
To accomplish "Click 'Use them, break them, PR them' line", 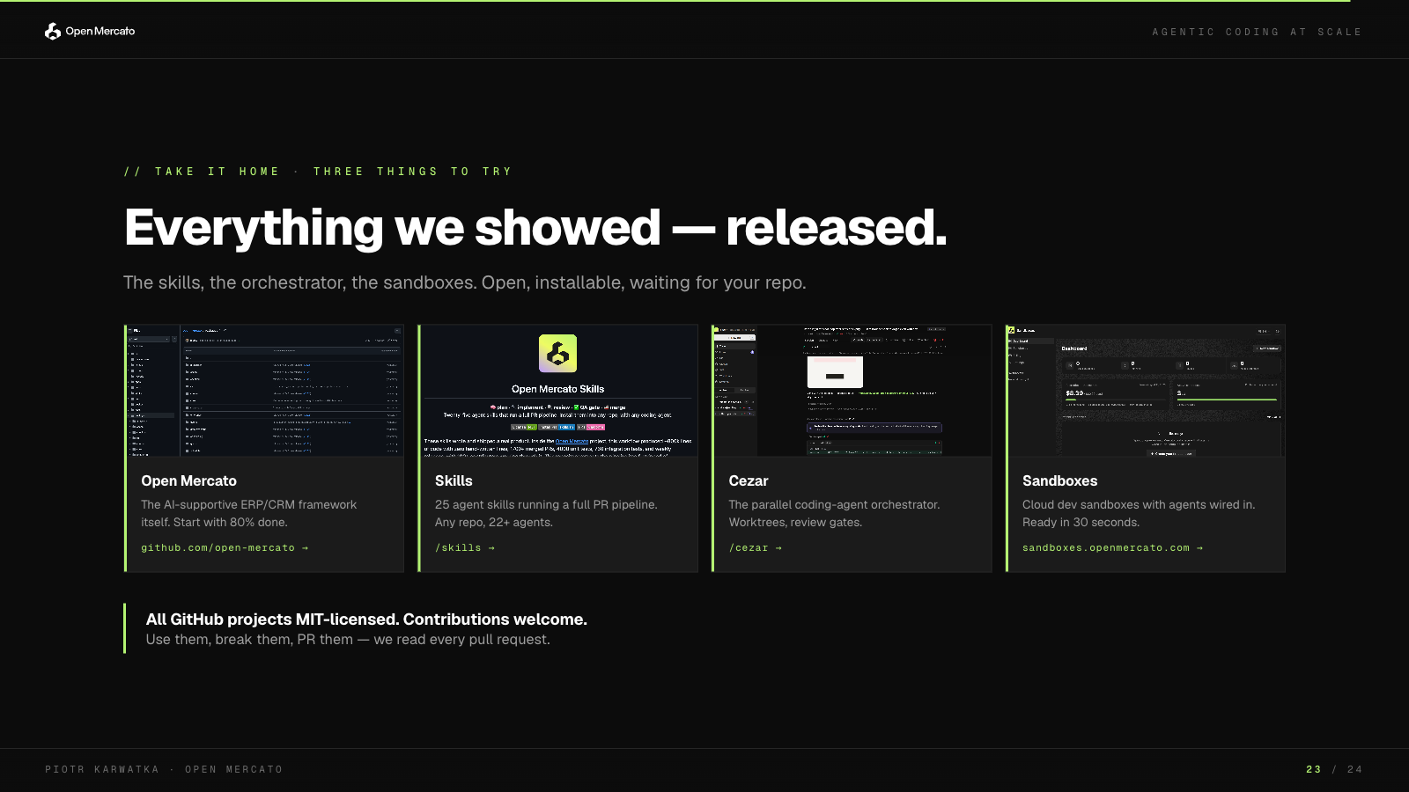I will [x=348, y=640].
